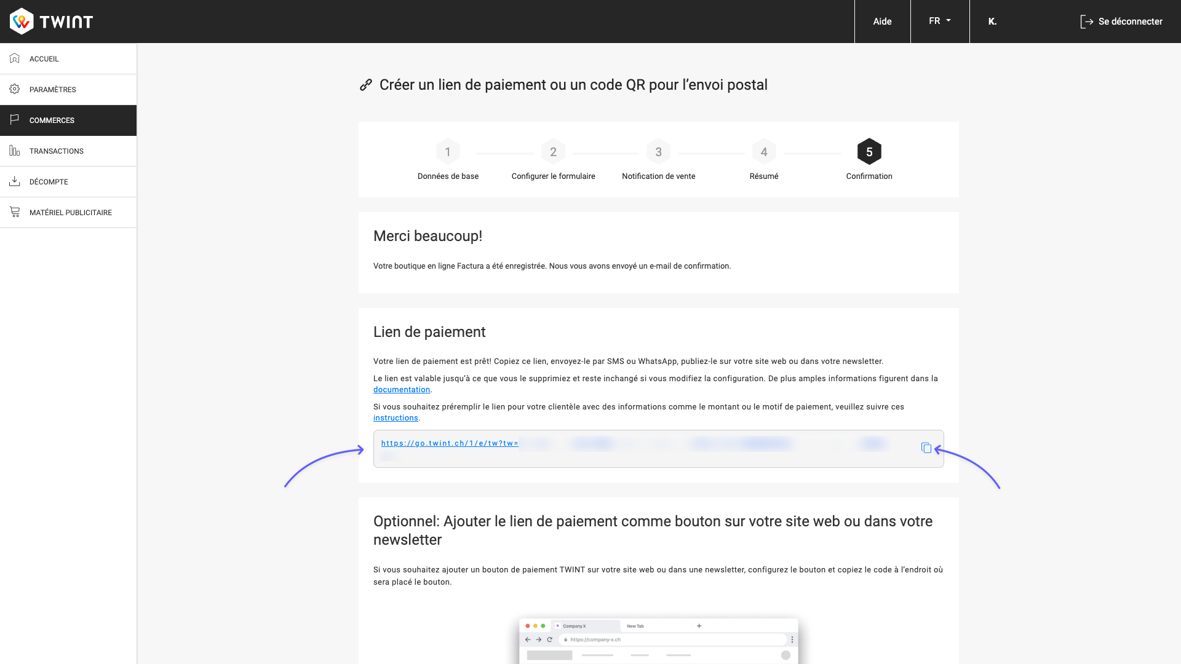Go to step 2 Configurer le formulaire
Screen dimensions: 1181x664
[x=553, y=152]
